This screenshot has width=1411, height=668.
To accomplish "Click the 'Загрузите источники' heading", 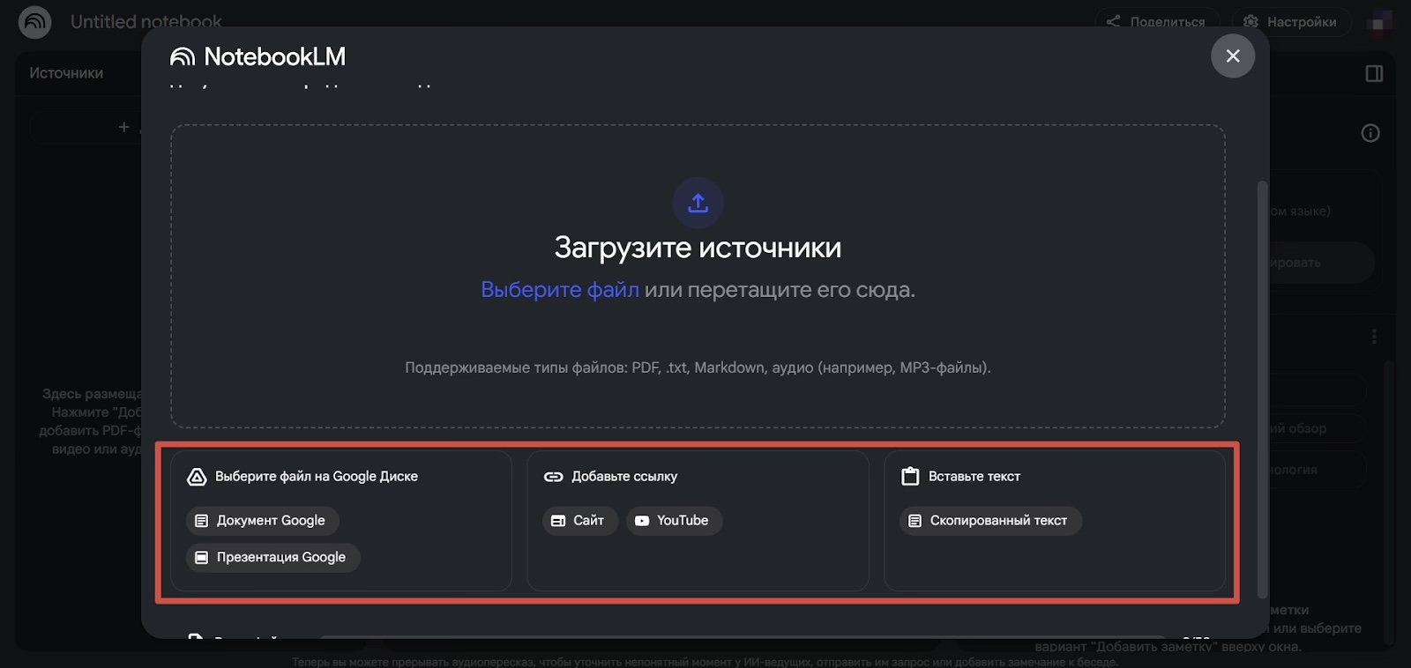I will (x=698, y=248).
